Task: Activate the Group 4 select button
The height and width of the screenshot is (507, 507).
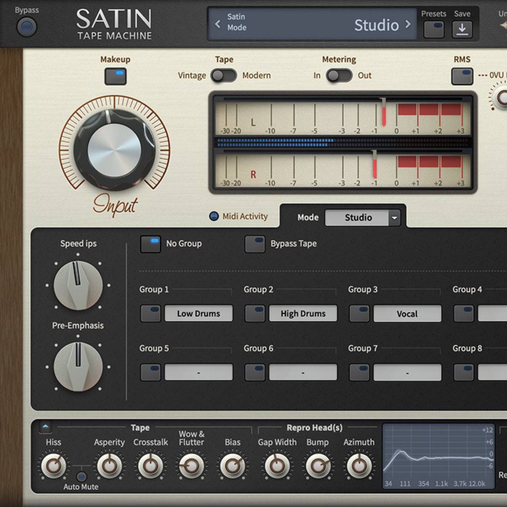Action: [x=463, y=313]
